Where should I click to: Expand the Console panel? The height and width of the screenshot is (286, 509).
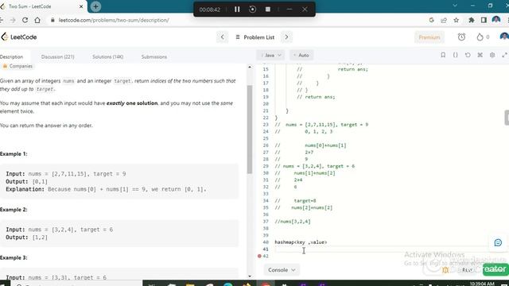tap(282, 270)
